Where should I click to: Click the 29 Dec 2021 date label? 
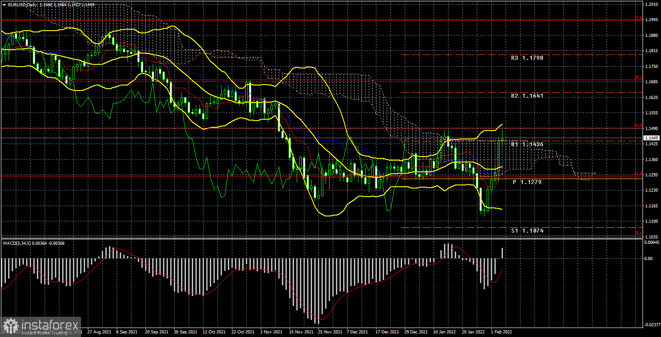tap(416, 331)
